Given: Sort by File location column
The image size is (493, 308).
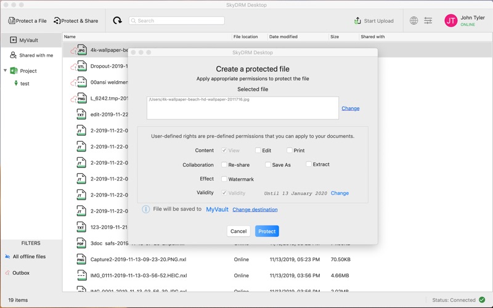Looking at the screenshot, I should (245, 37).
